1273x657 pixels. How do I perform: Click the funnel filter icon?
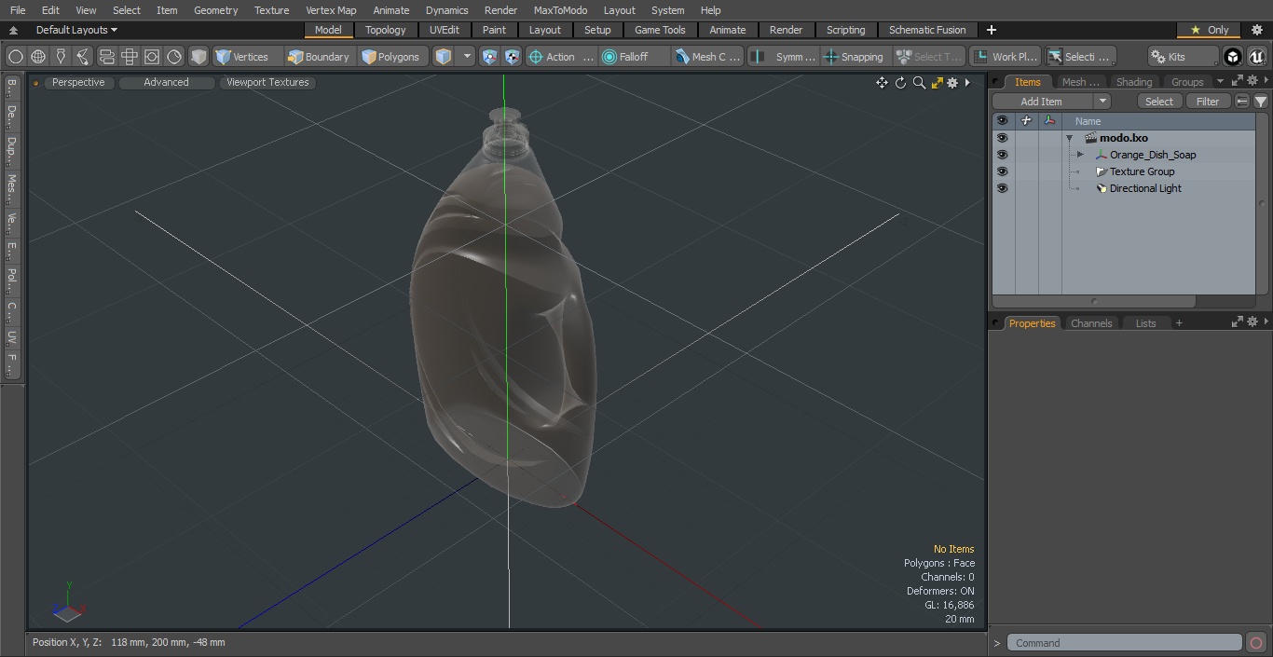click(1261, 102)
